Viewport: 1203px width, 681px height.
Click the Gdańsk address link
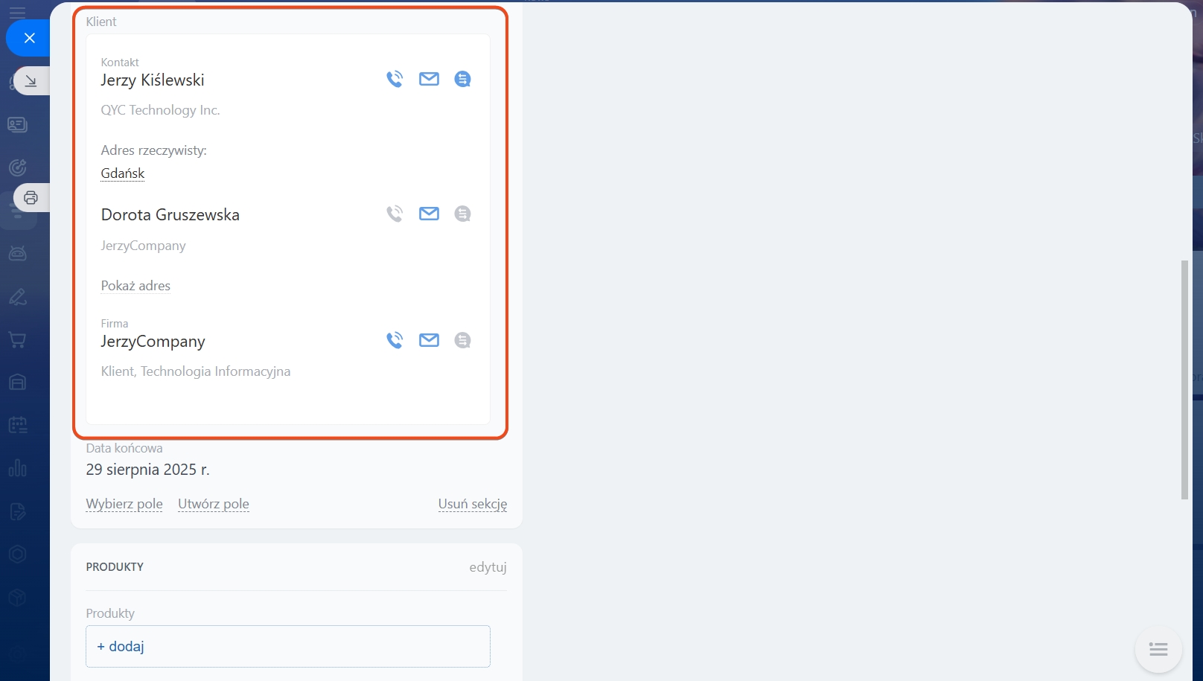point(123,173)
